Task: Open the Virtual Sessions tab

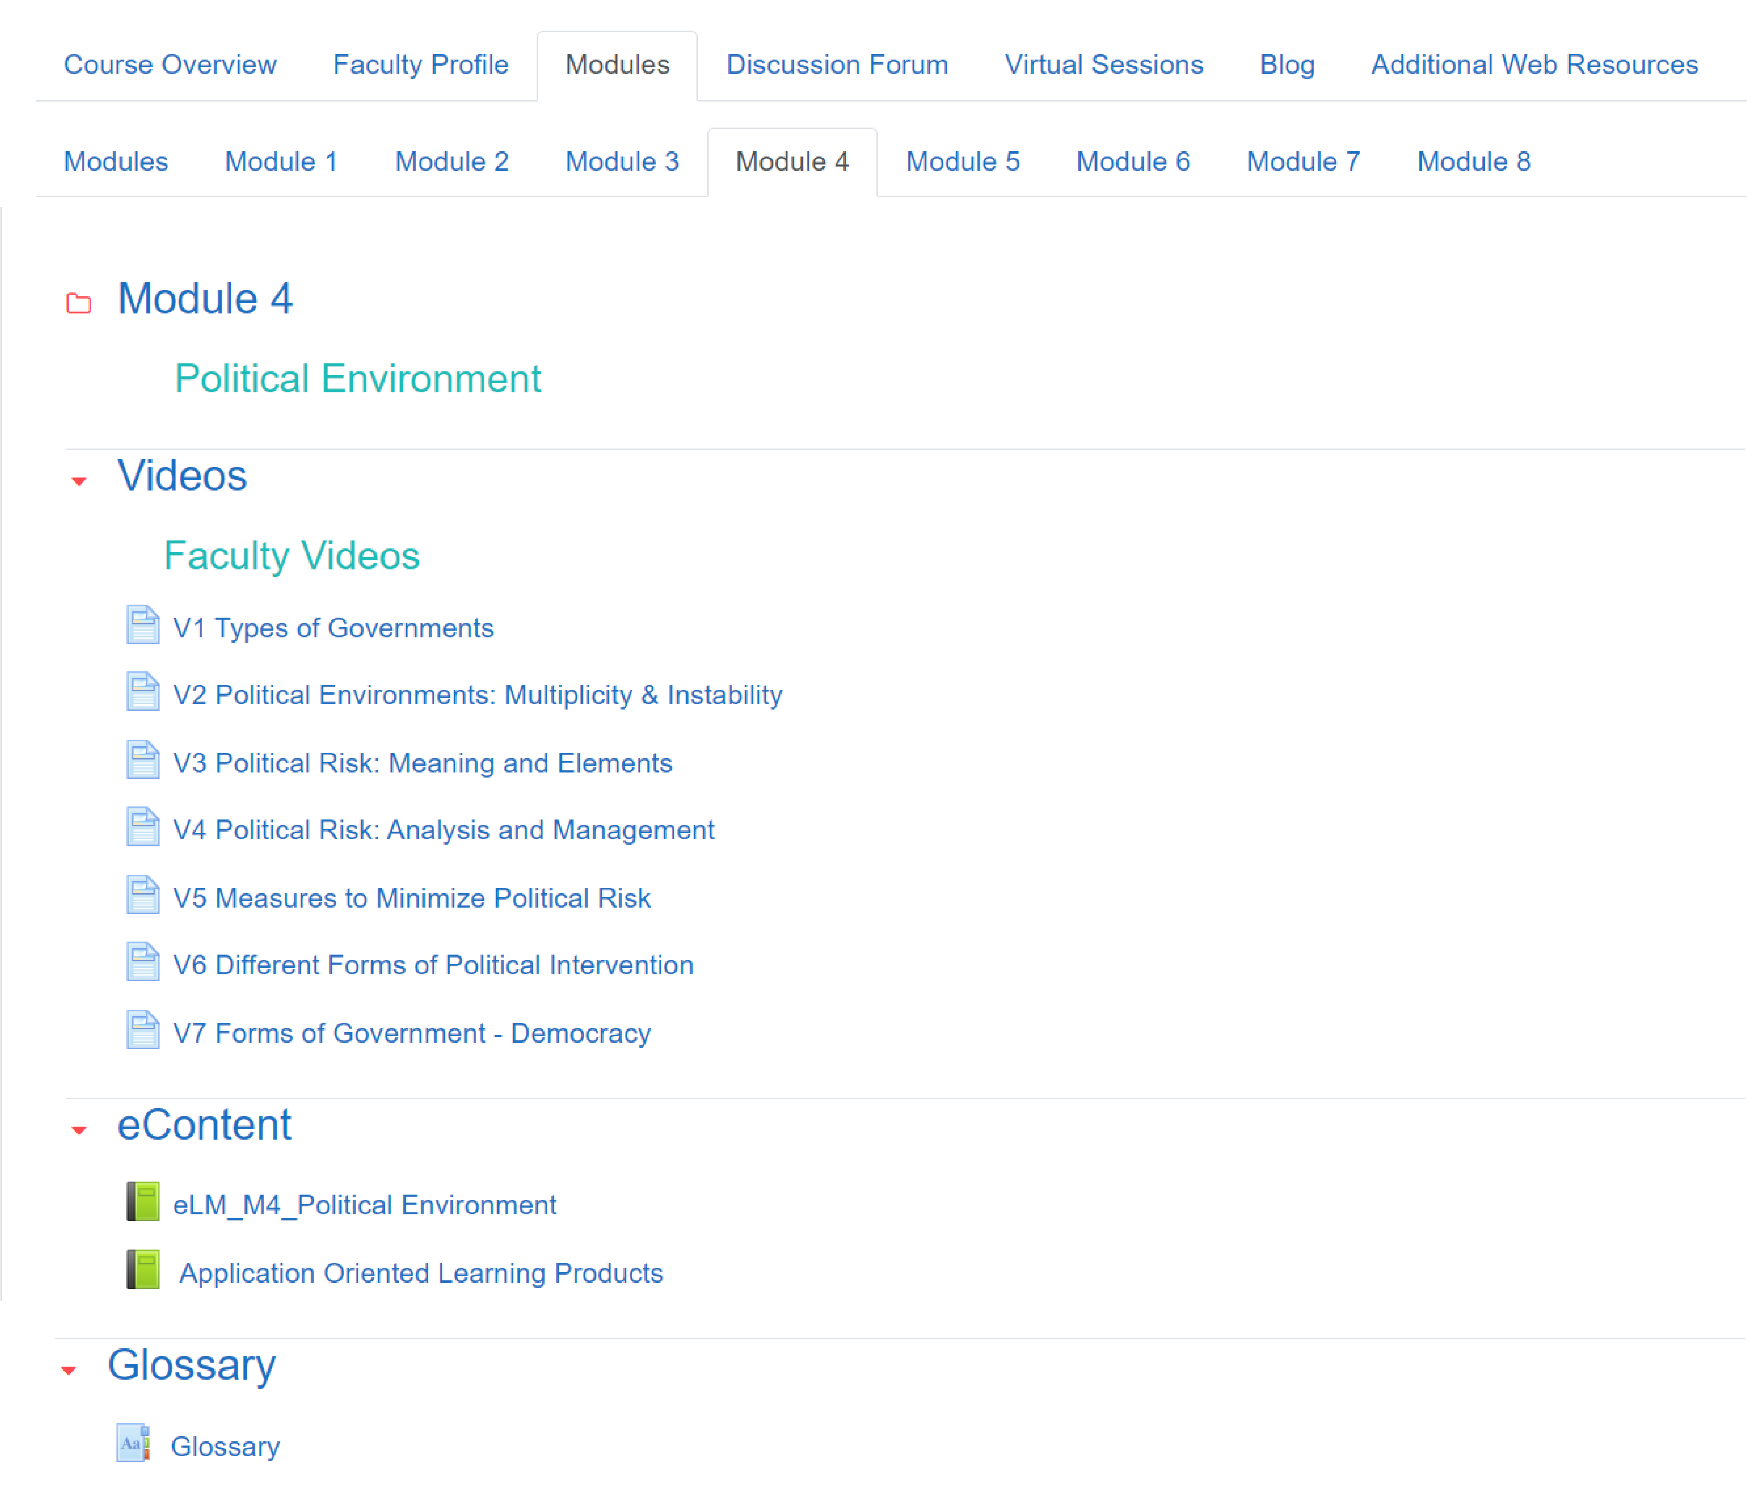Action: 1104,65
